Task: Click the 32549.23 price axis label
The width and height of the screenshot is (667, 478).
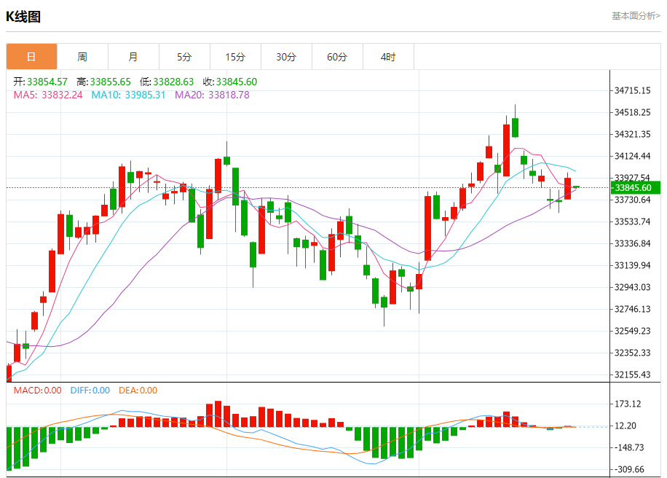Action: 633,331
